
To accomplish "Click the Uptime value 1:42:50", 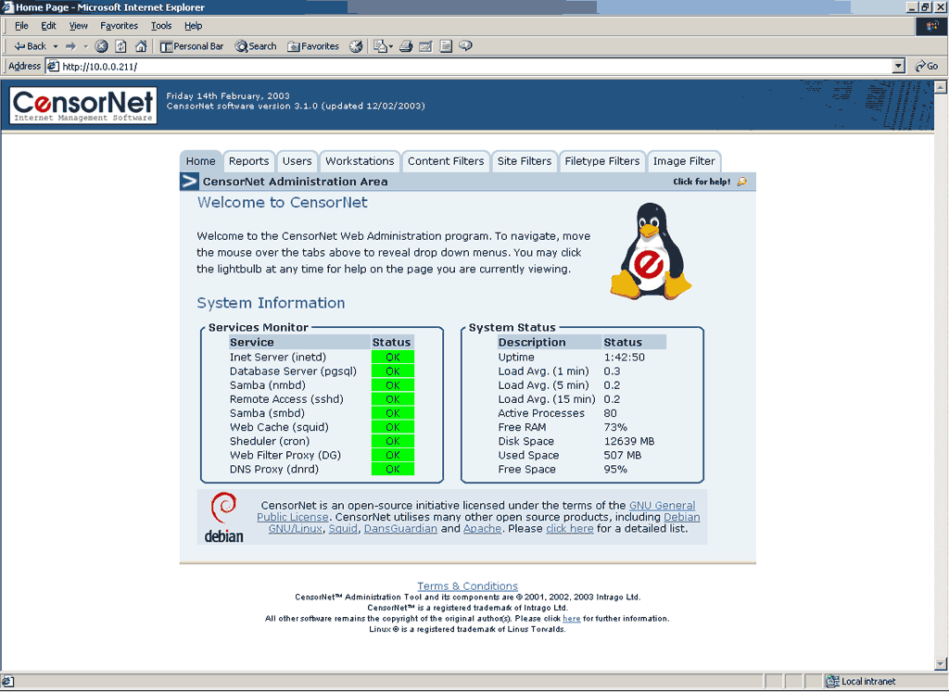I will click(624, 357).
